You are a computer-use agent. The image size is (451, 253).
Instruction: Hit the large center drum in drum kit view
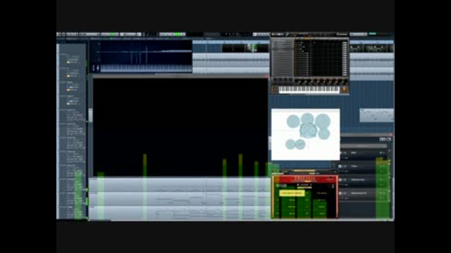tap(308, 131)
